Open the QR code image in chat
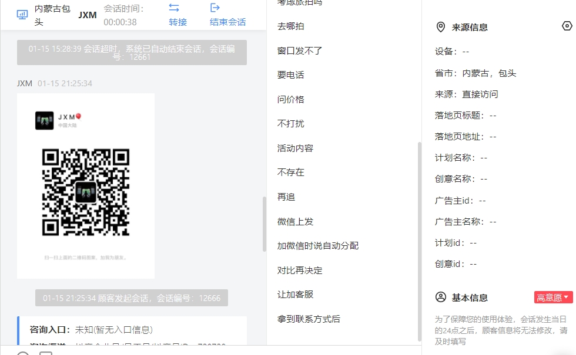This screenshot has width=576, height=355. [x=86, y=186]
